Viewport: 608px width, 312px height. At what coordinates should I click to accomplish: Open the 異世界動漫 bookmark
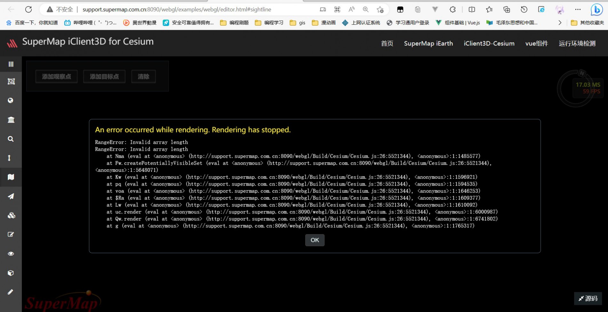tap(140, 23)
